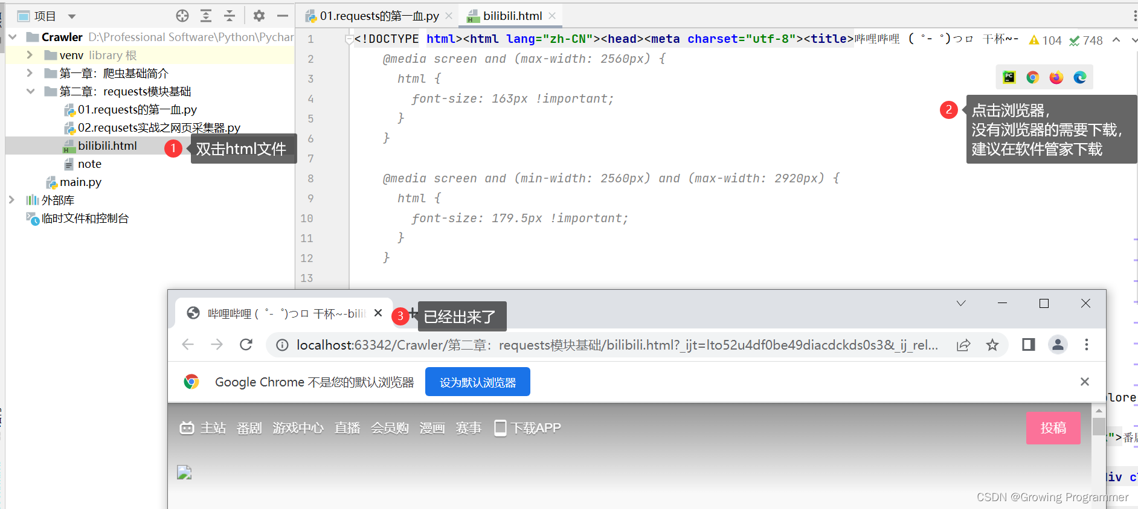1138x509 pixels.
Task: Open Chrome tab search chevron
Action: click(961, 303)
